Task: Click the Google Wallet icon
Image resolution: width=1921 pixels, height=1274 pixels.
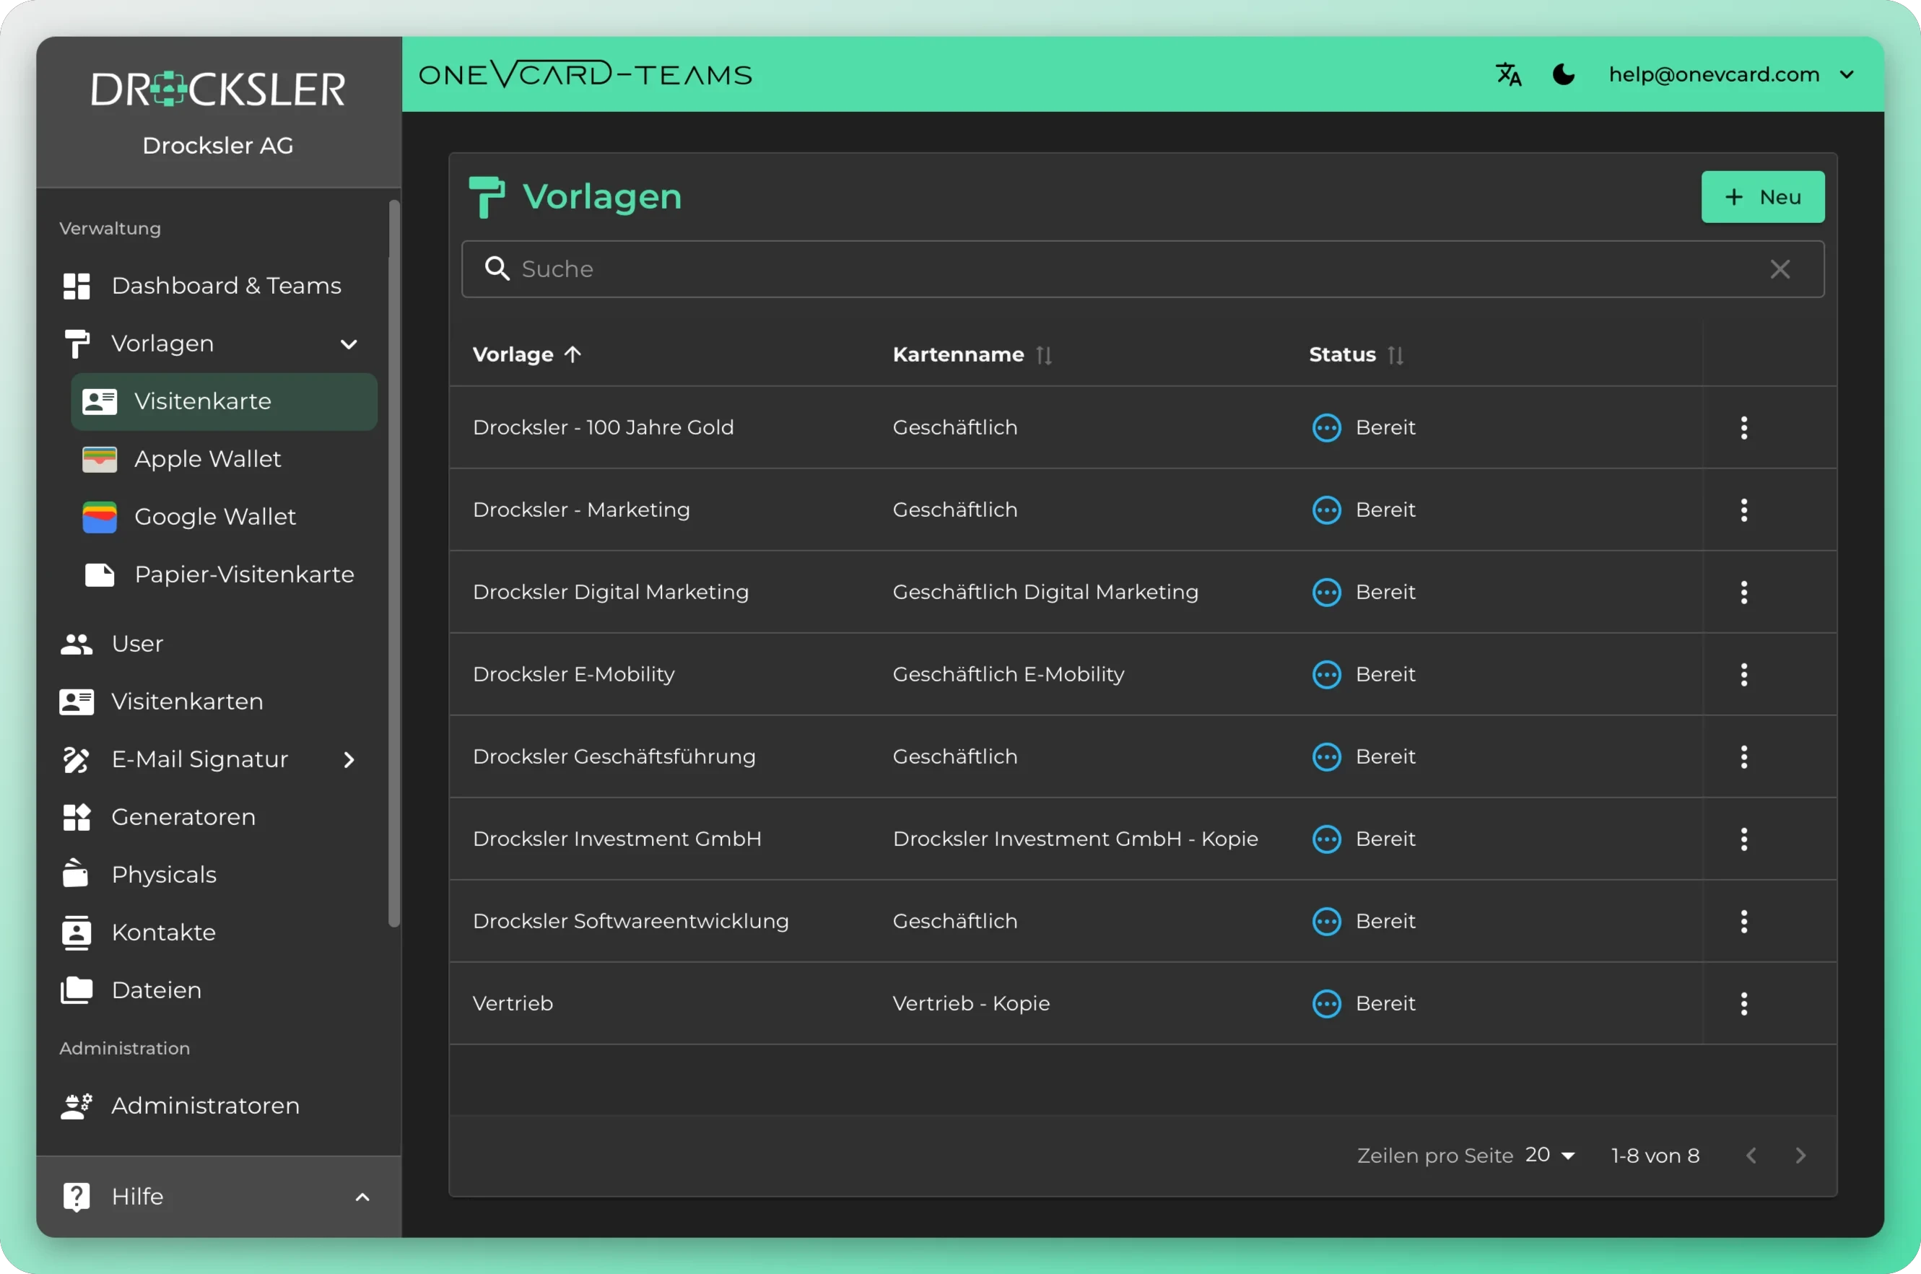Action: [x=100, y=517]
